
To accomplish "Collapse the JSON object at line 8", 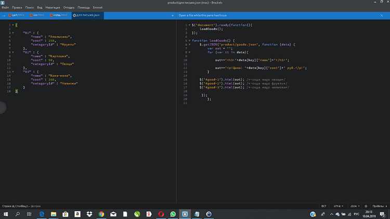I will pos(13,52).
